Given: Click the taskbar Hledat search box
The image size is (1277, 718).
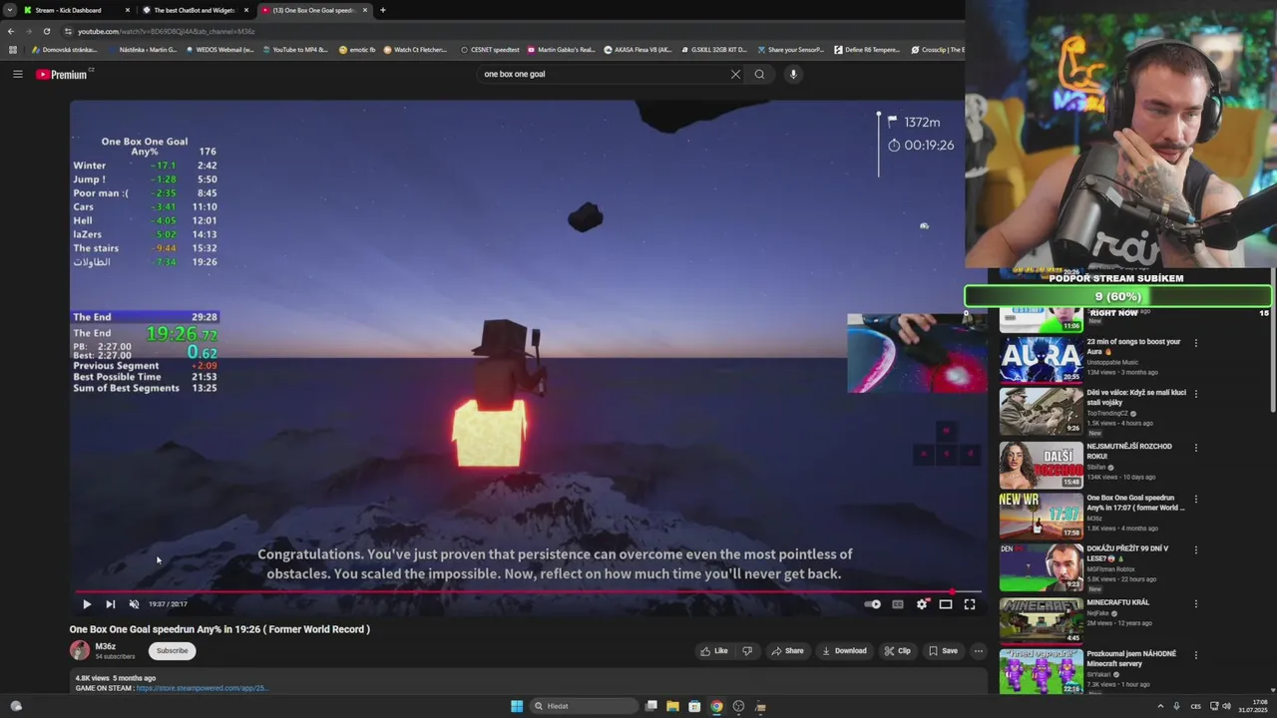Looking at the screenshot, I should coord(584,706).
